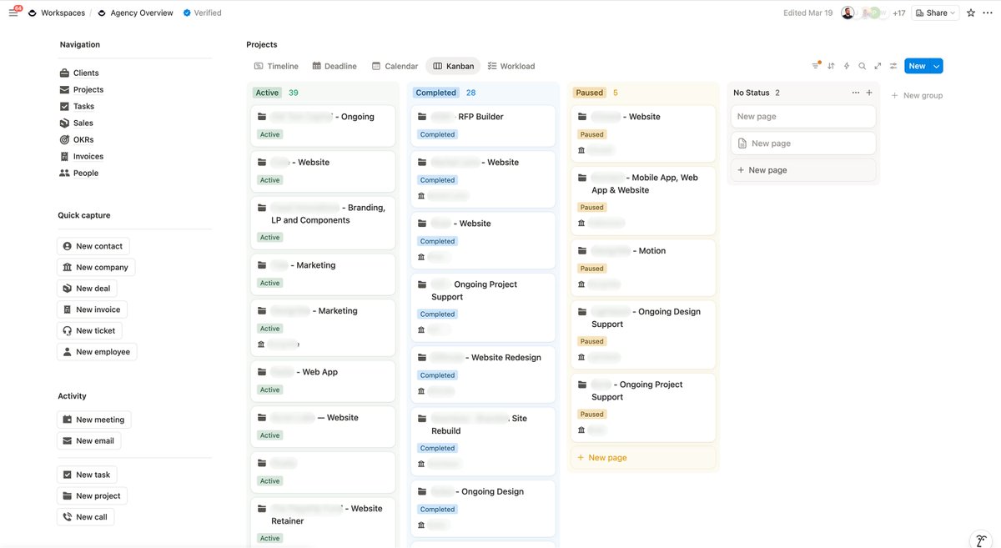Add New page in Paused column

pyautogui.click(x=643, y=458)
